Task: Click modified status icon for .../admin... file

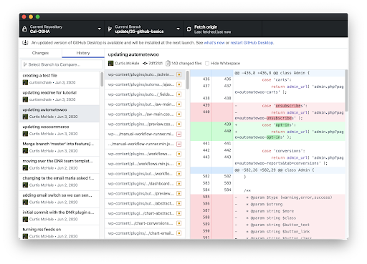Action: pos(178,74)
